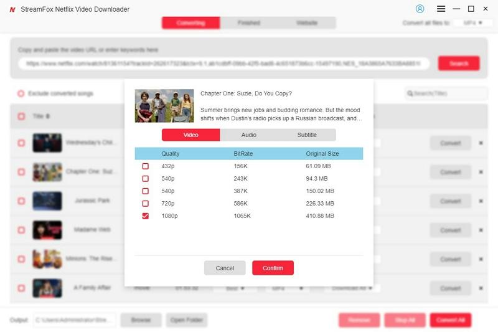Image resolution: width=498 pixels, height=332 pixels.
Task: Click the Quality column header
Action: tap(170, 153)
